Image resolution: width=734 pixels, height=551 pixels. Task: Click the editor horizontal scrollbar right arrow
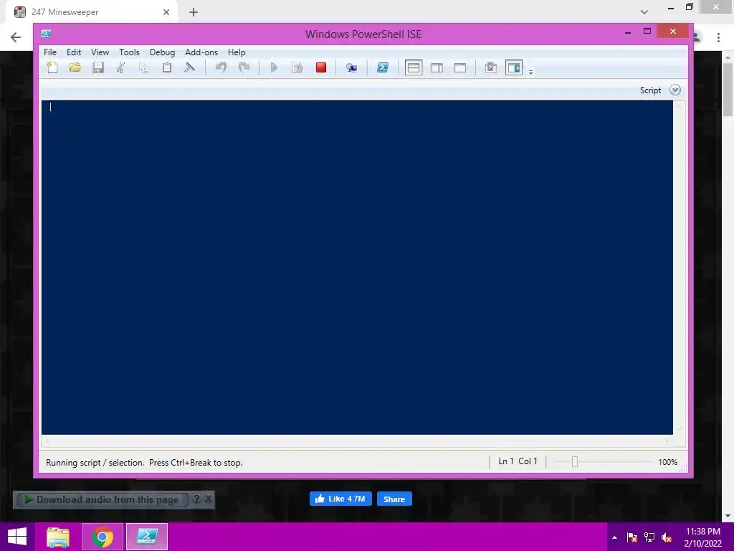pos(667,441)
